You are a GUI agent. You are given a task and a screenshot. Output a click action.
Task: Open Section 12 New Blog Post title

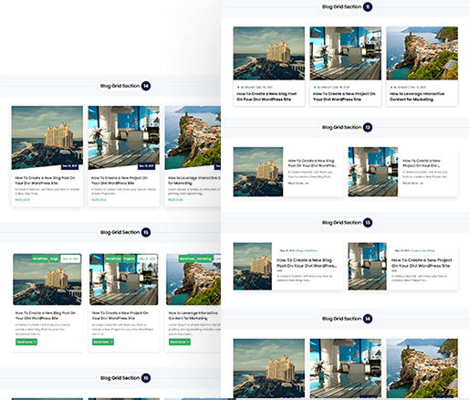point(312,163)
